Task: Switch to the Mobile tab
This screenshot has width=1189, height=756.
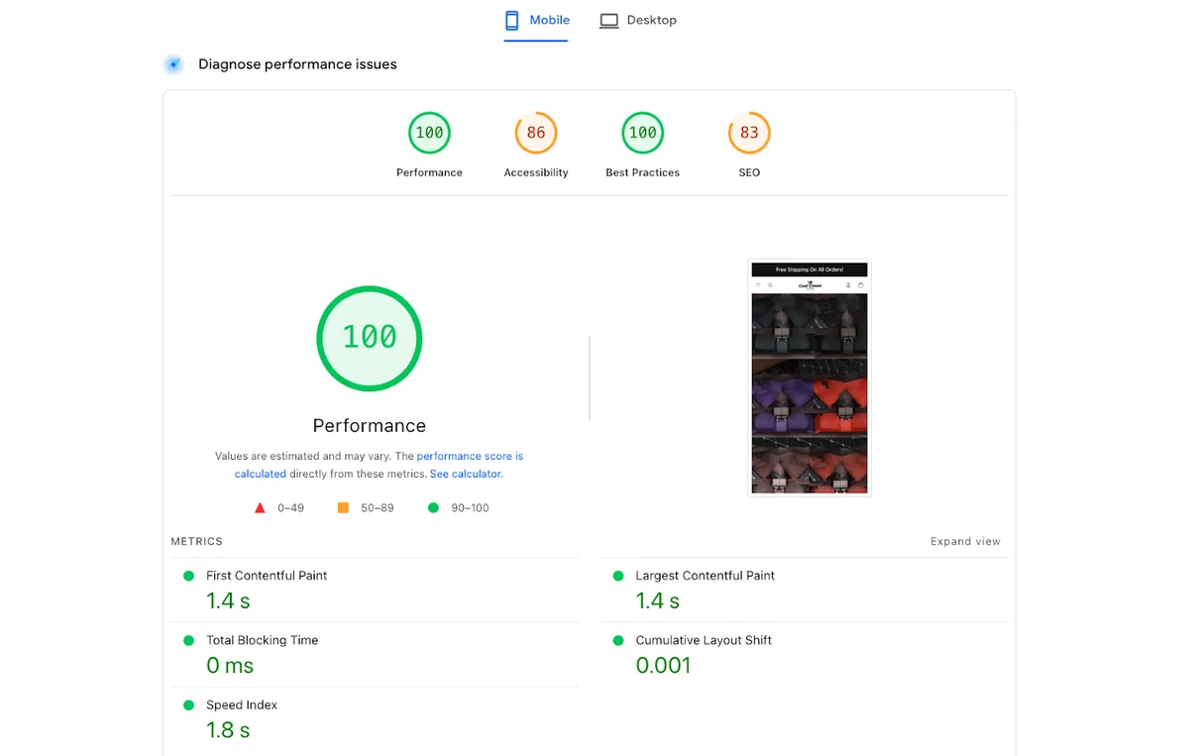Action: [536, 20]
